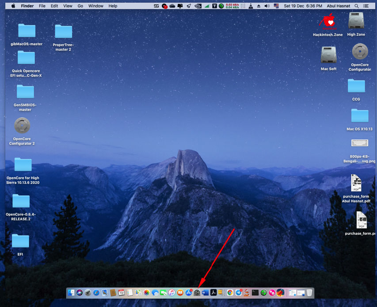Click the Abul Hasnat user name
377x307 pixels.
click(338, 6)
